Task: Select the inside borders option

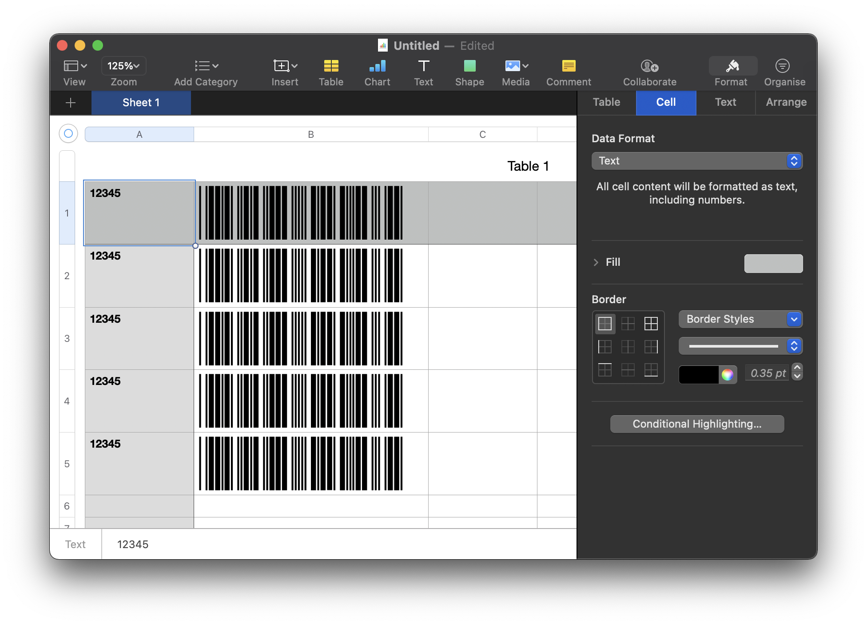Action: (628, 324)
